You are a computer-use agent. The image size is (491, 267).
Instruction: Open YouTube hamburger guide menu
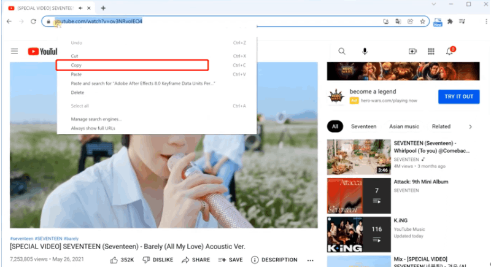point(14,52)
